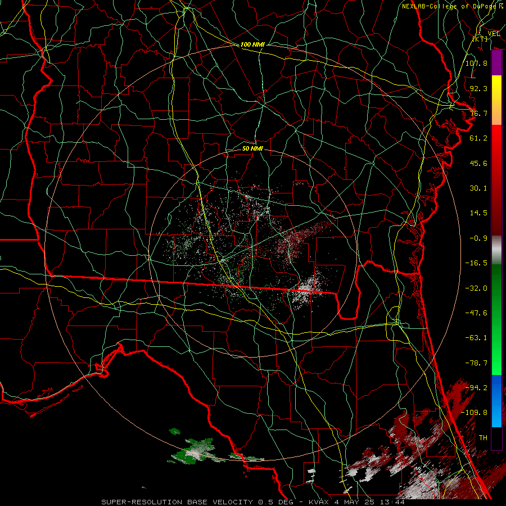
Task: Select the 30.1 velocity scale value
Action: pyautogui.click(x=478, y=188)
